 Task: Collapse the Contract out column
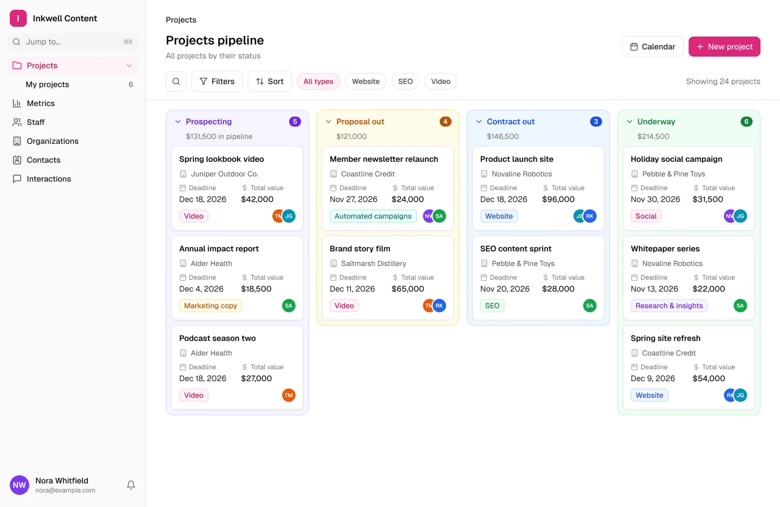(479, 122)
